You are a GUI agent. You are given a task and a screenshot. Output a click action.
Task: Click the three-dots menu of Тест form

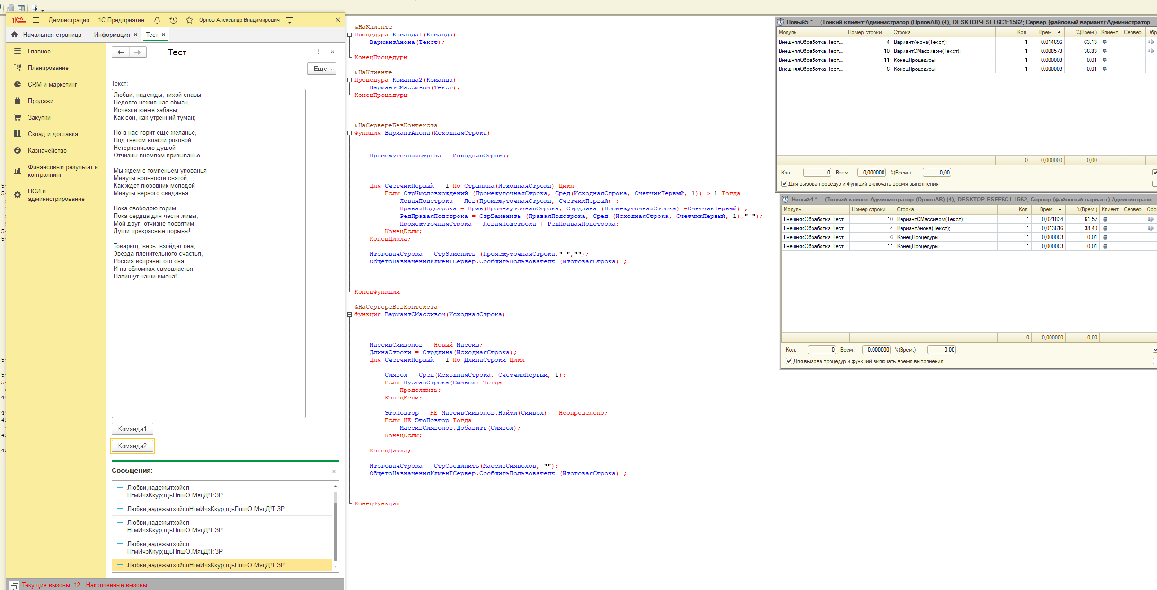(318, 52)
